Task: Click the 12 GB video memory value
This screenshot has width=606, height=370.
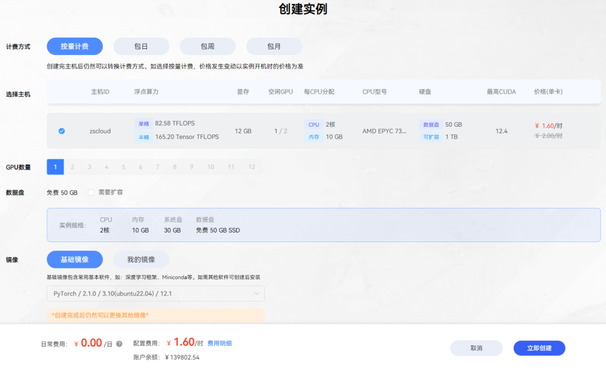Action: coord(243,131)
